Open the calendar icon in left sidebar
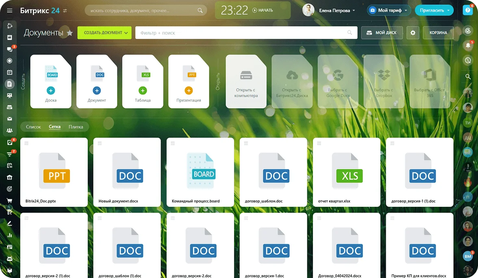 [x=10, y=72]
